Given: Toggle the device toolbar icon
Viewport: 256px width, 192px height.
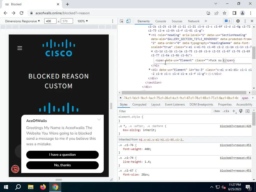Looking at the screenshot, I should click(x=128, y=21).
